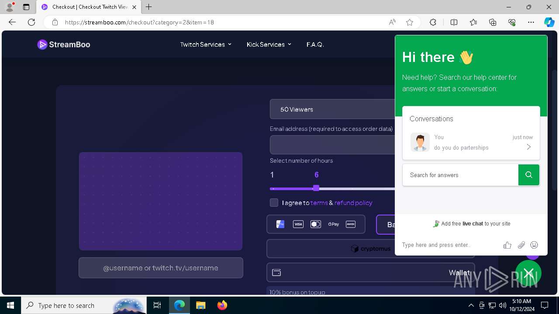Close the chat widget with the green X
The height and width of the screenshot is (314, 559).
528,273
